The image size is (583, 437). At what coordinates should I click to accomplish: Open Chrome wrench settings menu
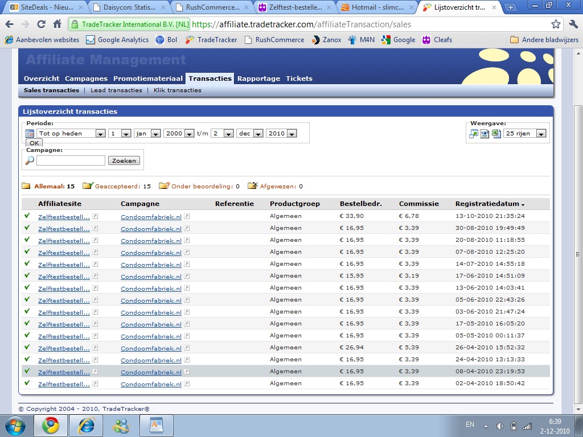573,24
